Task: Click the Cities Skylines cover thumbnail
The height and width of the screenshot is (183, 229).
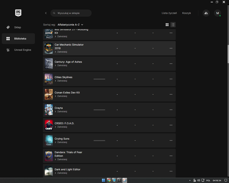Action: pyautogui.click(x=49, y=79)
